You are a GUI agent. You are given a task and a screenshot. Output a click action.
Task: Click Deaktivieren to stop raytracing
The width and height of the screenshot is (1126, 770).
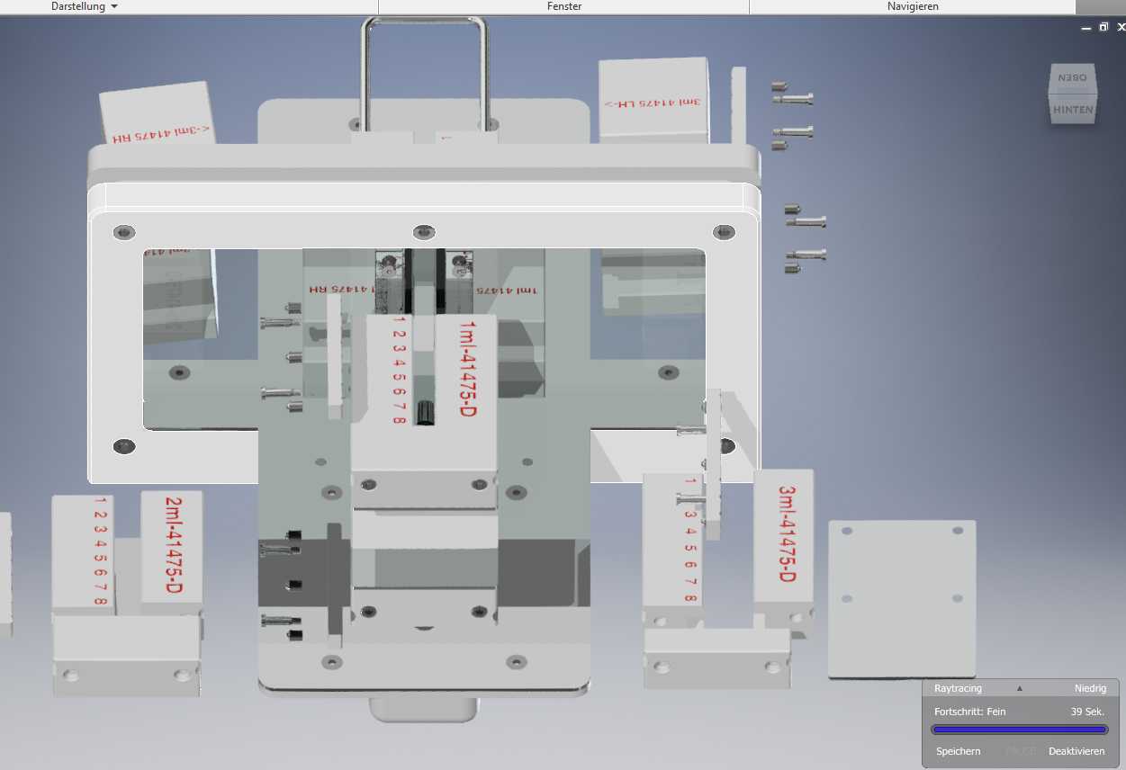[1076, 751]
